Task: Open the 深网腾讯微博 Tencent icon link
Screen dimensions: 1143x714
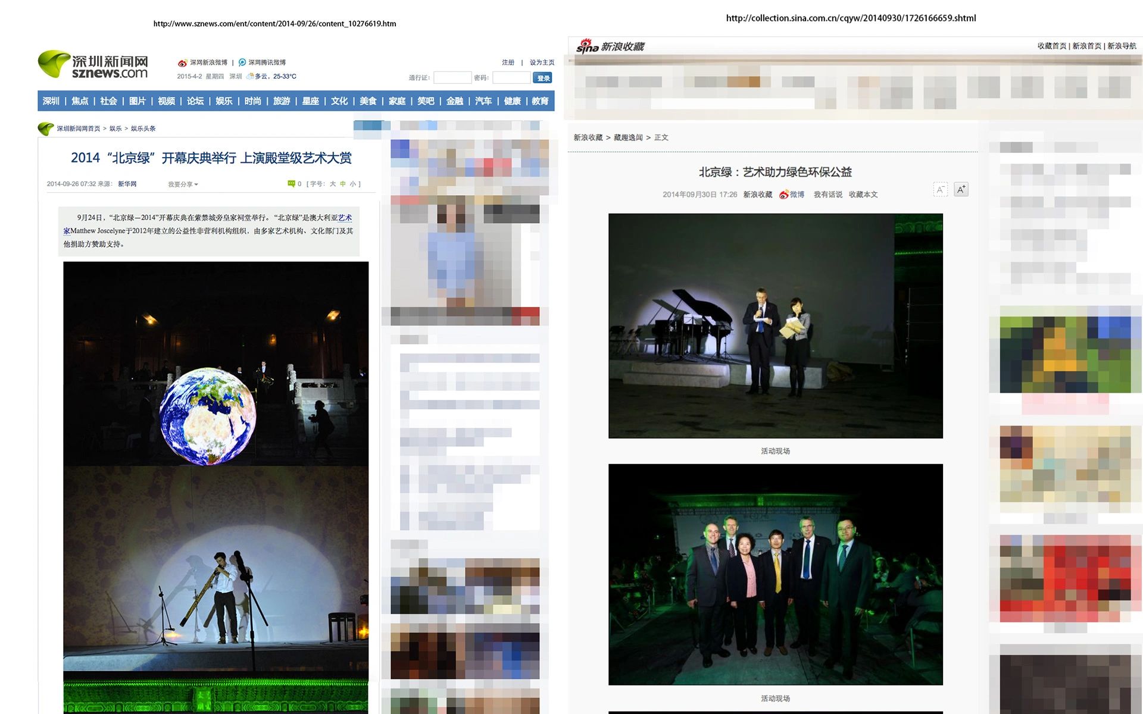Action: (242, 62)
